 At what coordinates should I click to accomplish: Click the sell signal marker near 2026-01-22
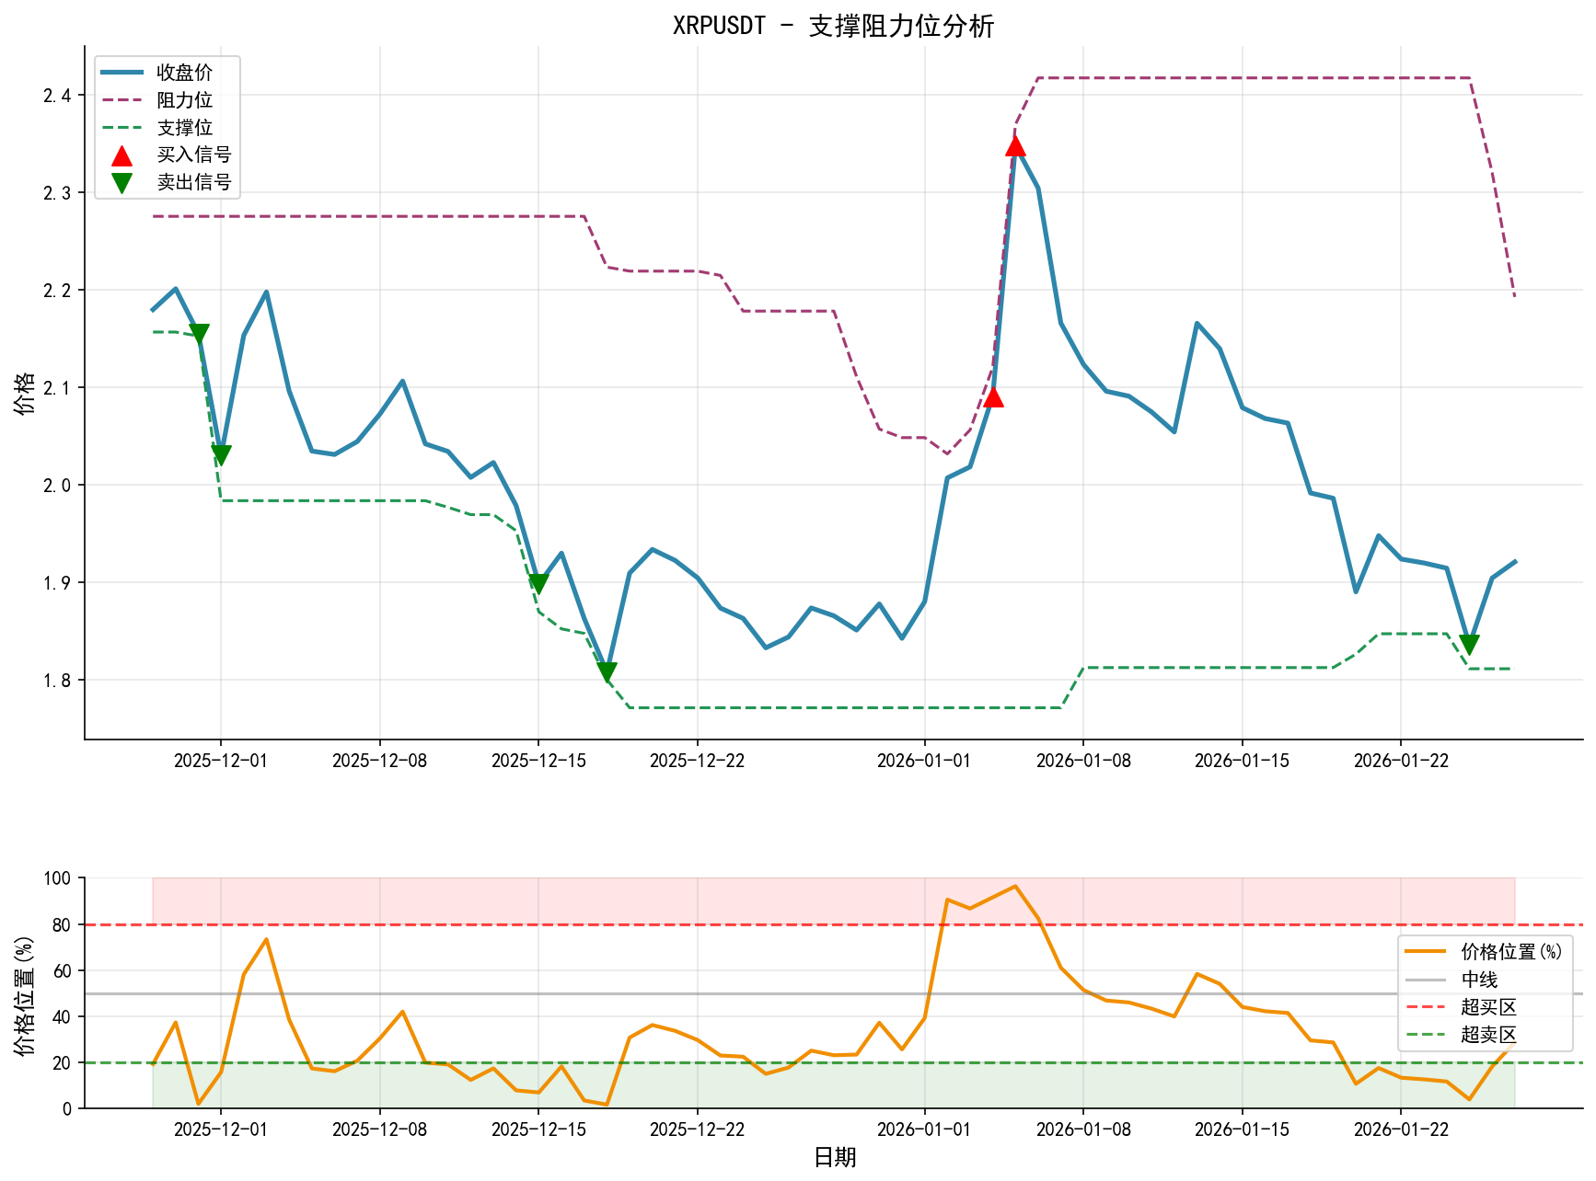pyautogui.click(x=1470, y=641)
